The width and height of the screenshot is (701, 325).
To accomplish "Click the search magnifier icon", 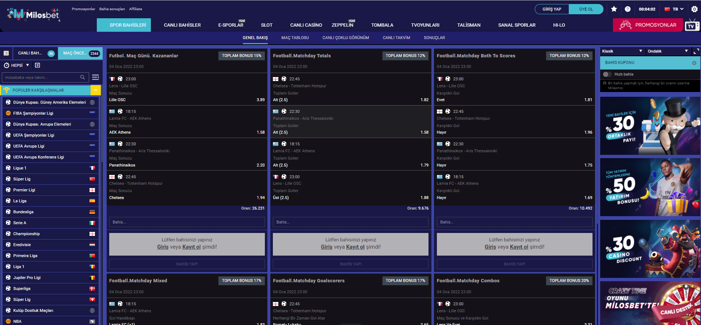I will pyautogui.click(x=83, y=77).
